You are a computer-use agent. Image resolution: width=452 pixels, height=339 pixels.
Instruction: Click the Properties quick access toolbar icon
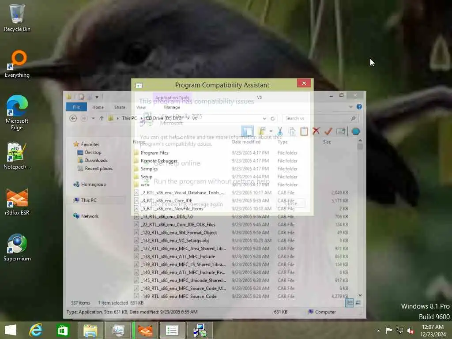[x=81, y=97]
